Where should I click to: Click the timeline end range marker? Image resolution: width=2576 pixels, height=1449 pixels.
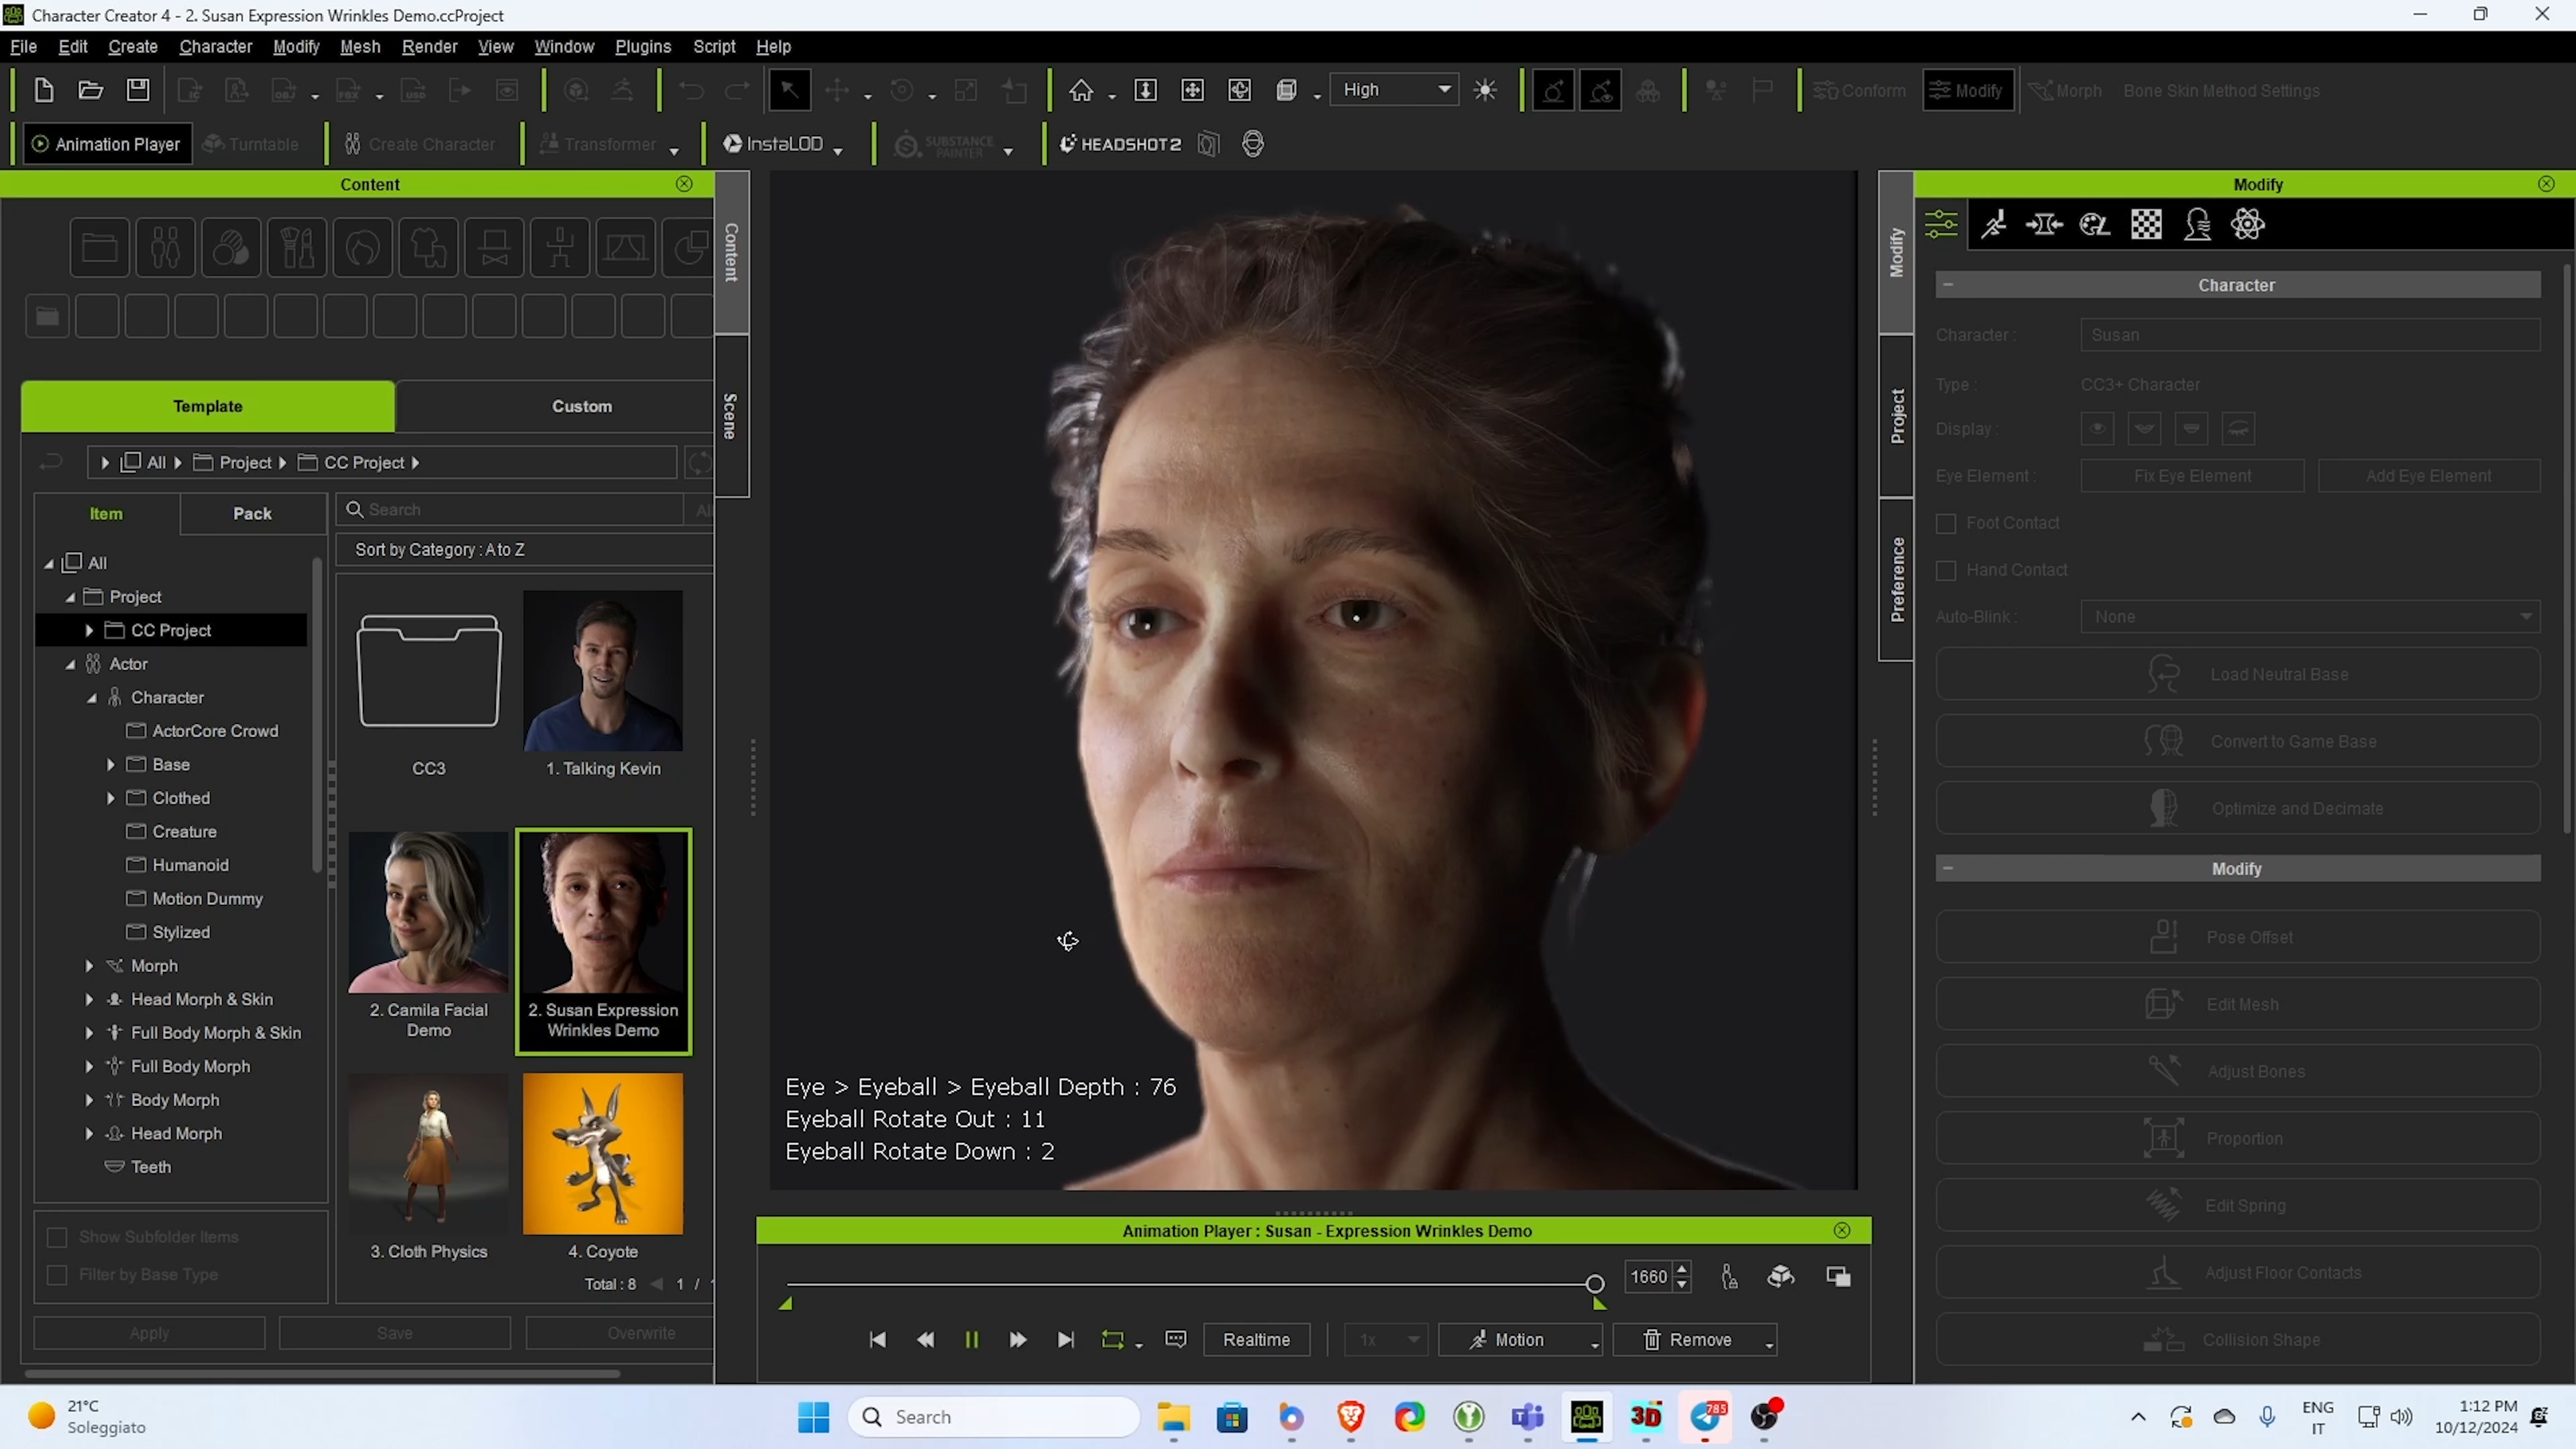(1599, 1304)
